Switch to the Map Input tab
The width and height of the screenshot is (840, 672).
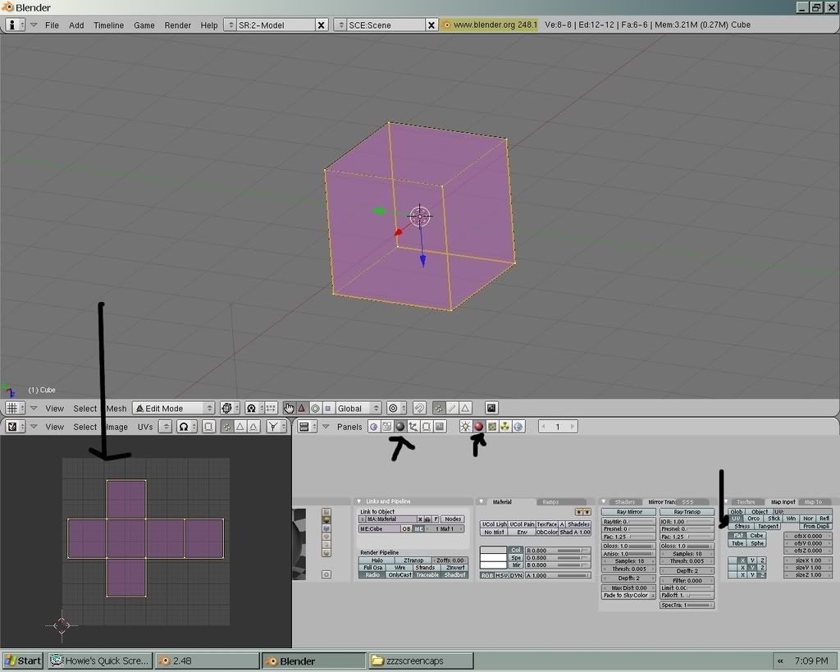[x=782, y=501]
